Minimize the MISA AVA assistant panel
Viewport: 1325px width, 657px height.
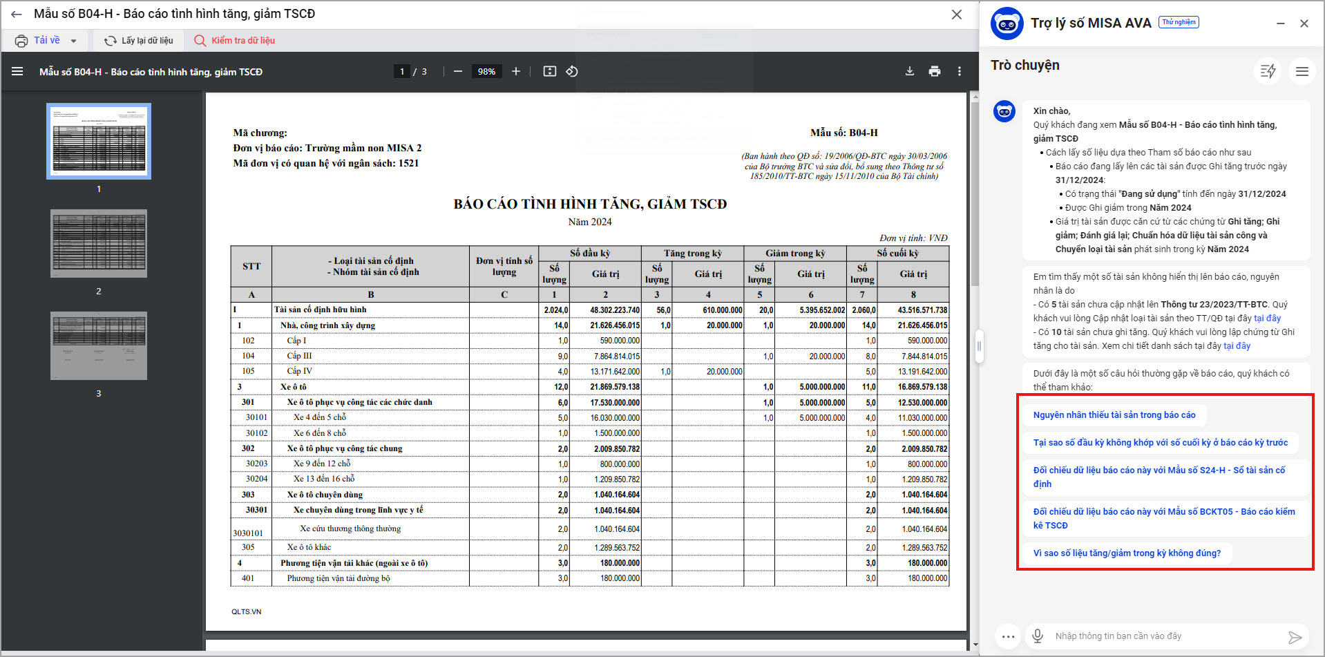(x=1281, y=23)
